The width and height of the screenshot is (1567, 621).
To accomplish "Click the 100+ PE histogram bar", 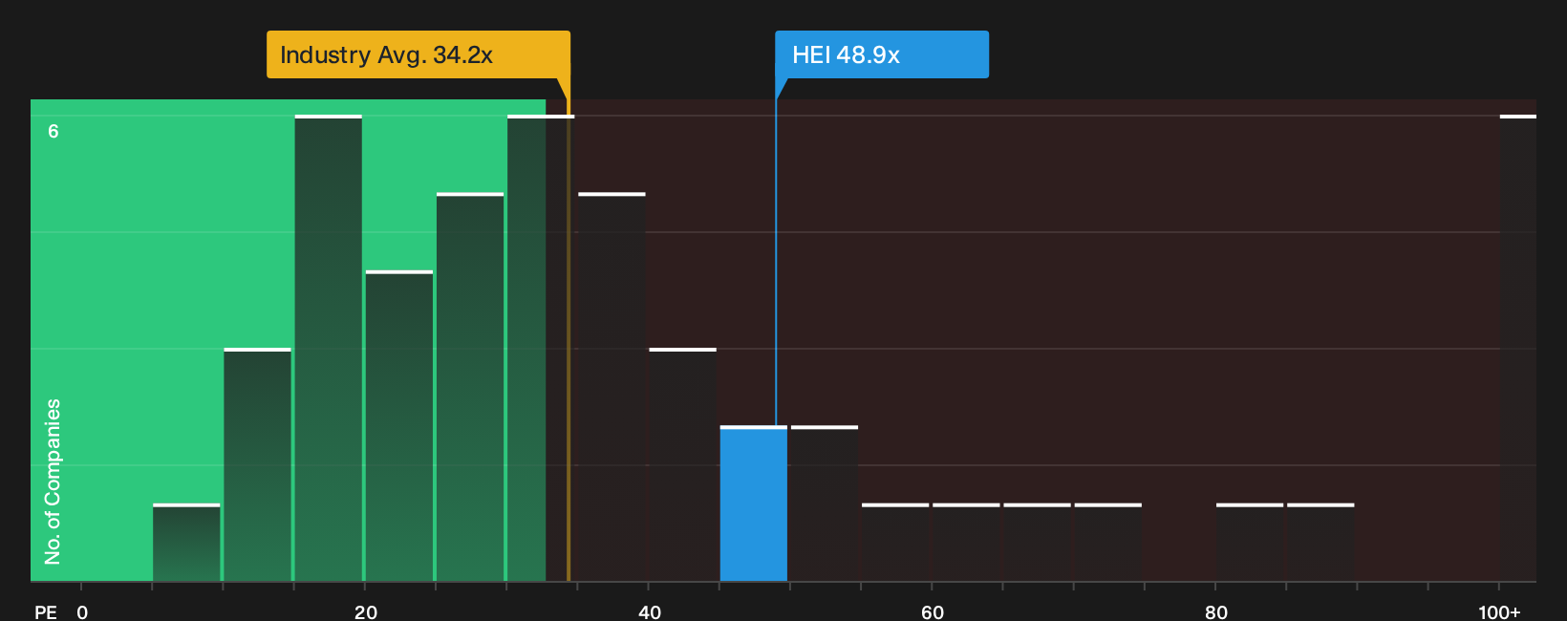I will 1518,348.
